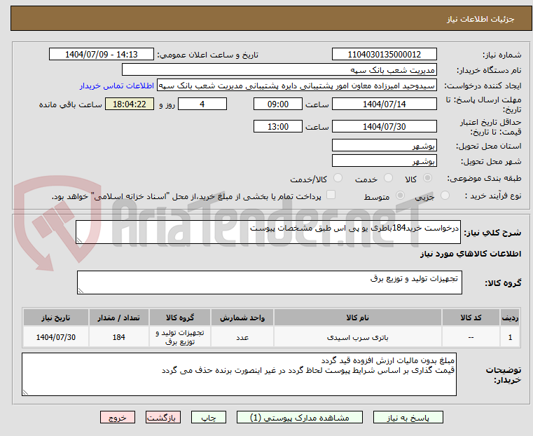Click the group cell تجهیزات تولید و توزیع برق in table
533x436 pixels.
point(180,337)
